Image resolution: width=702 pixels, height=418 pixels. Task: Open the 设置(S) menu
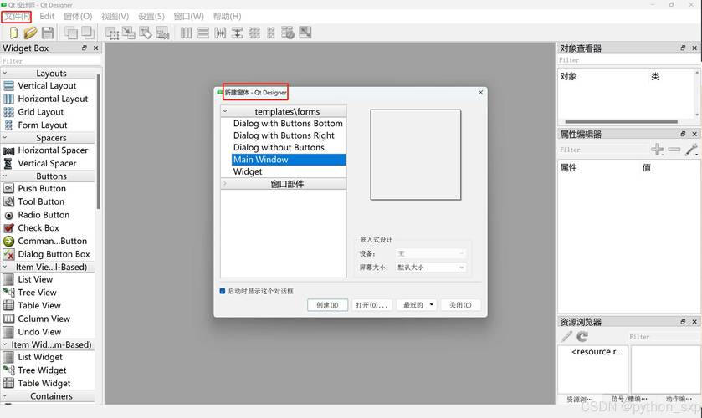coord(151,17)
